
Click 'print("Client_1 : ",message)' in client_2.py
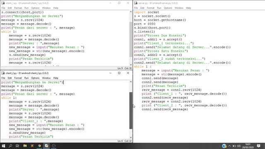[36, 121]
